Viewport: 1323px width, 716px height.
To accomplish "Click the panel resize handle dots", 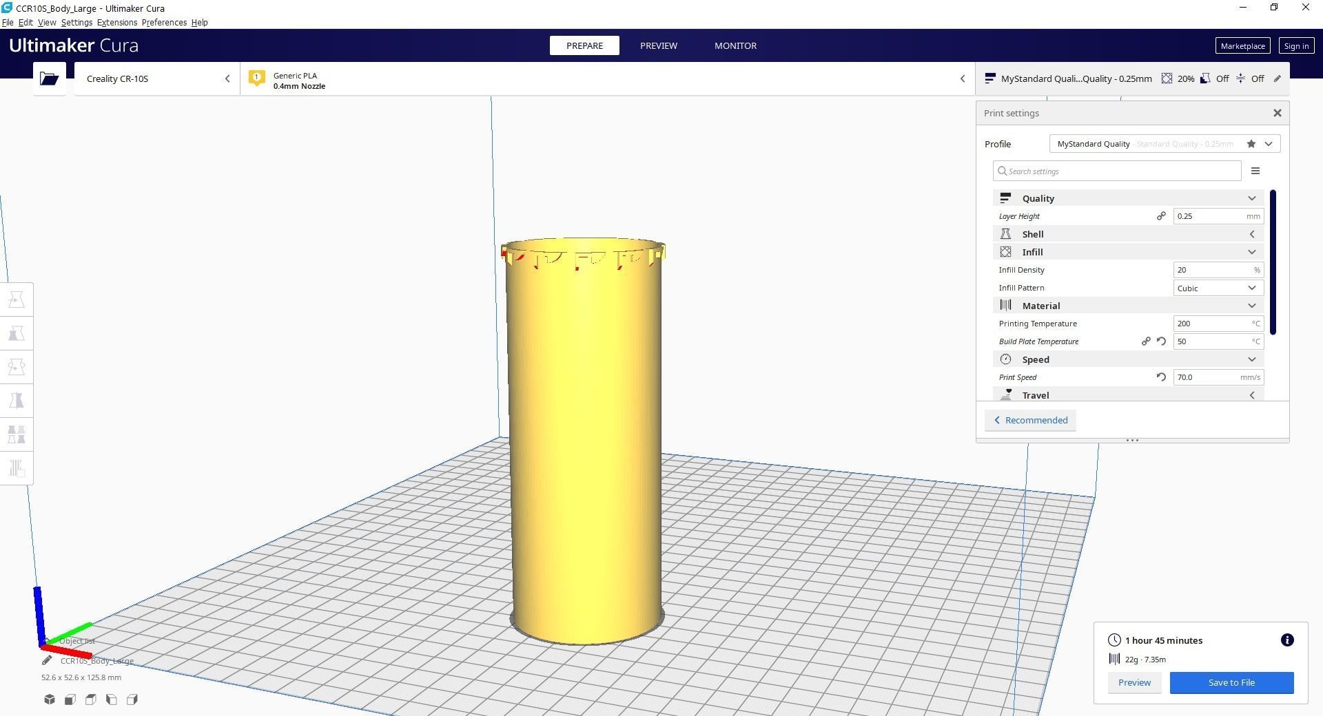I will [1132, 441].
